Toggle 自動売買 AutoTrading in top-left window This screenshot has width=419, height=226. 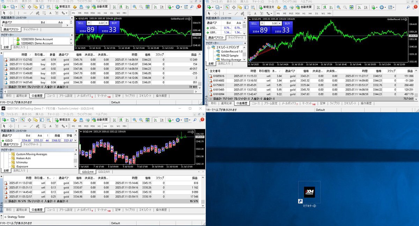tap(100, 7)
